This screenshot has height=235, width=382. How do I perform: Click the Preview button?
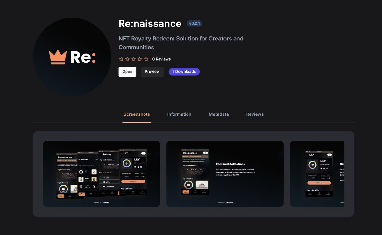pos(152,72)
